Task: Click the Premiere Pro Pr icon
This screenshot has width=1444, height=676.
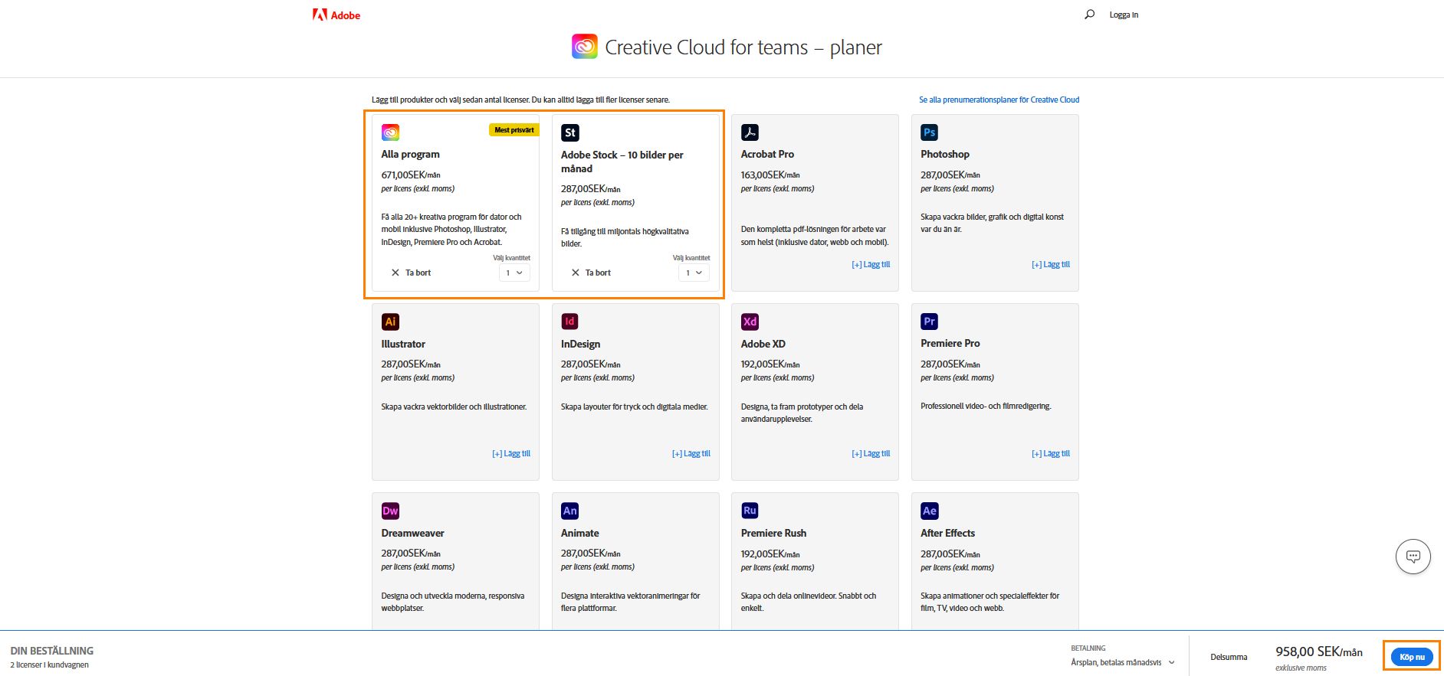Action: tap(929, 322)
